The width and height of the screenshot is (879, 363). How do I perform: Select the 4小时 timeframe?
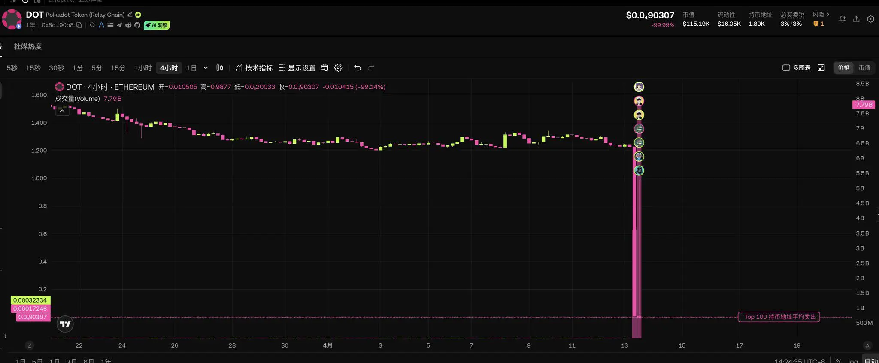(x=169, y=68)
